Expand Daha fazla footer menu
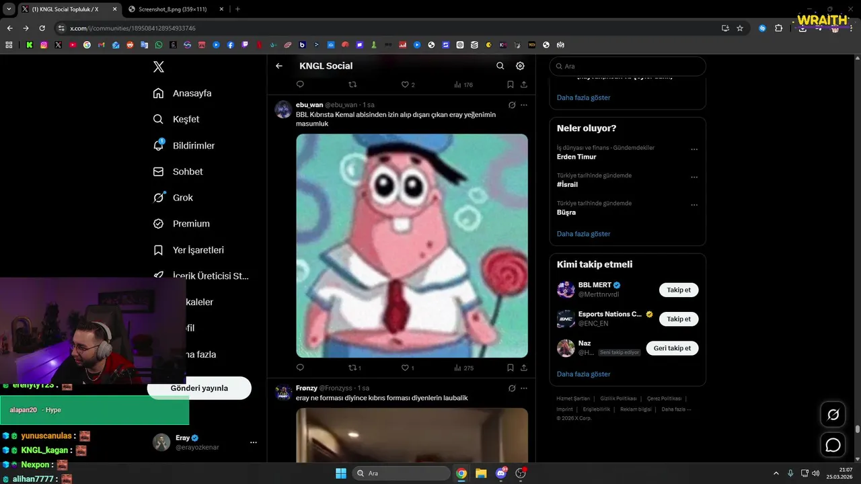The width and height of the screenshot is (861, 484). click(676, 409)
